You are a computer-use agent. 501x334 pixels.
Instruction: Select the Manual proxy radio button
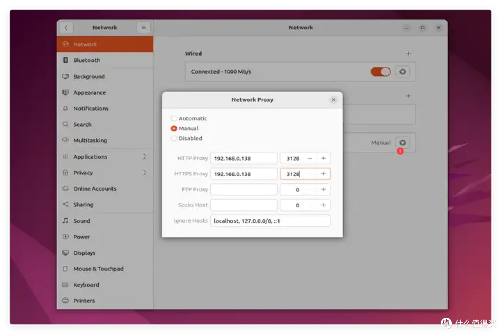tap(174, 128)
